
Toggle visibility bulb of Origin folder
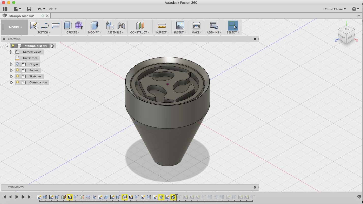coord(17,64)
